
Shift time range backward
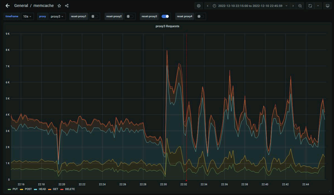coord(207,6)
